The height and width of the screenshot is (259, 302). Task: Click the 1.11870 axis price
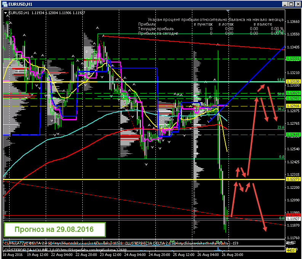(293, 225)
